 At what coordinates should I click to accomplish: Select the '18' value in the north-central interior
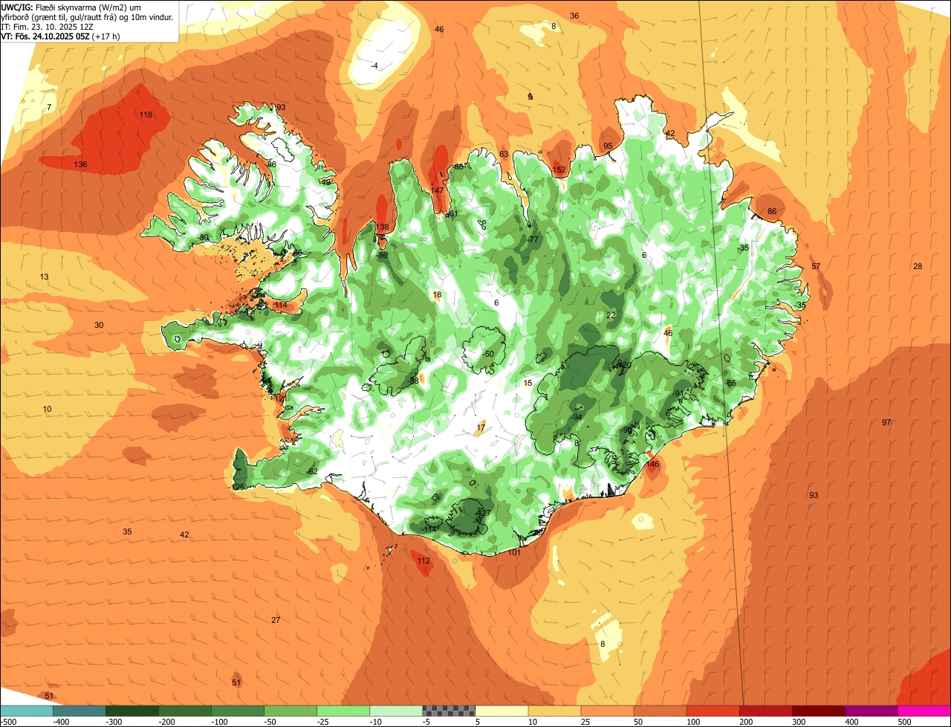point(437,295)
